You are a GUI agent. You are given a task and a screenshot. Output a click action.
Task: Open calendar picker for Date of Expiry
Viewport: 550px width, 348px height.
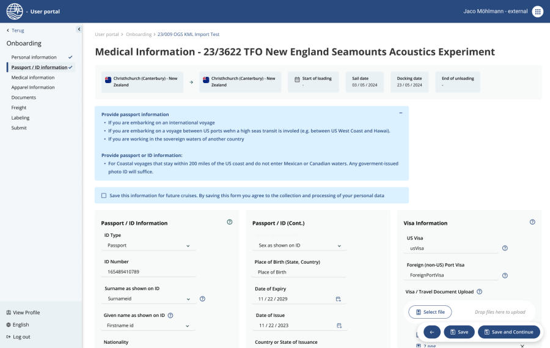click(339, 299)
